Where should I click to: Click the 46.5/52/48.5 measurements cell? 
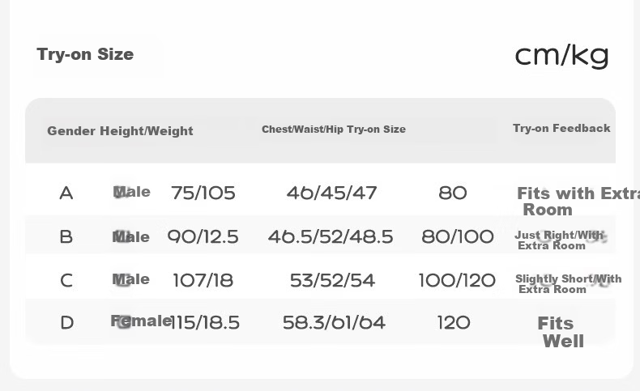331,237
